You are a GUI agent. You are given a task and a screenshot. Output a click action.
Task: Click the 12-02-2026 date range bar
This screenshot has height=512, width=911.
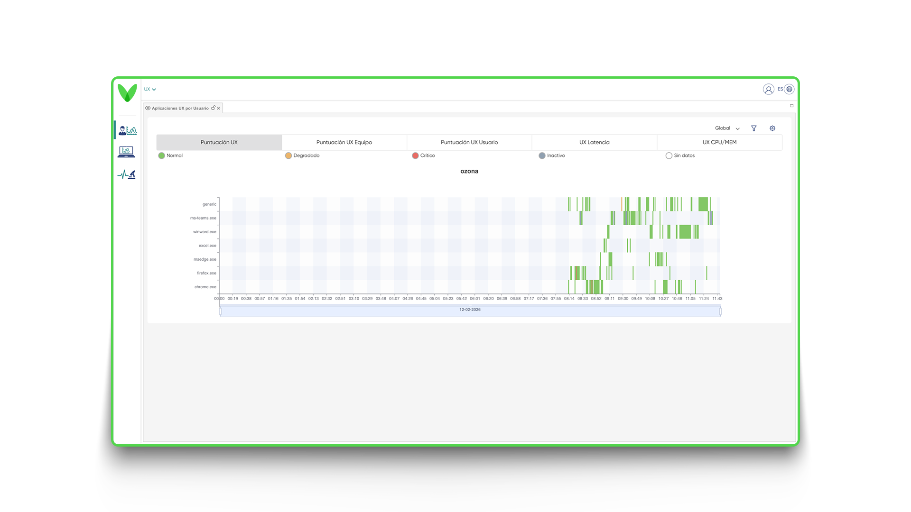coord(470,310)
